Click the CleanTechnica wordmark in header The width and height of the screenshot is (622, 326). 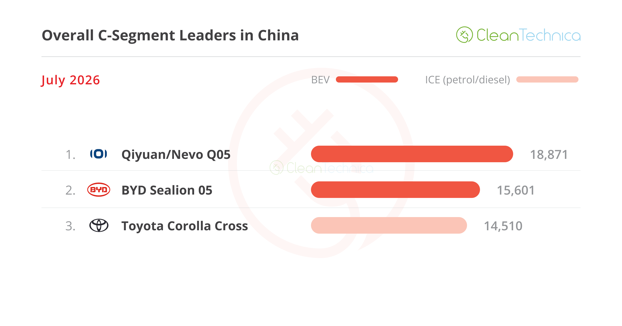(529, 35)
